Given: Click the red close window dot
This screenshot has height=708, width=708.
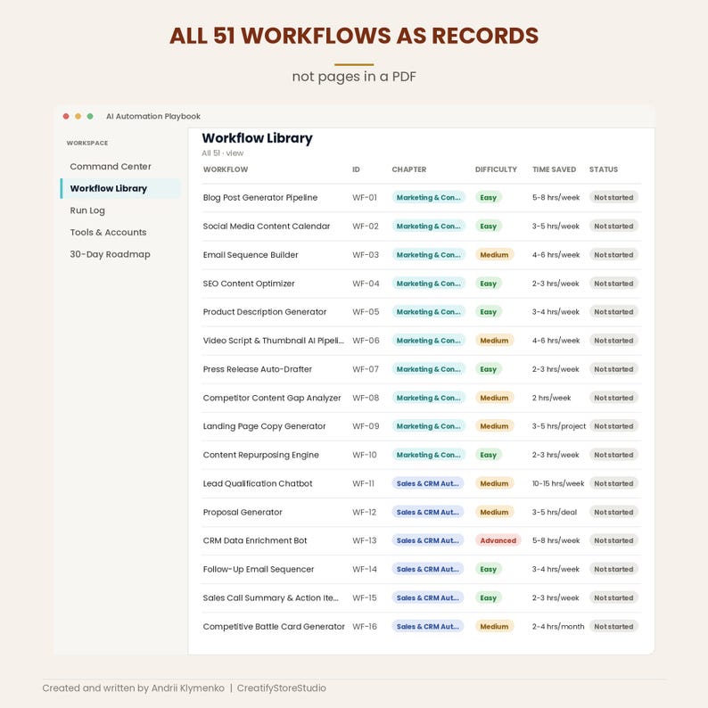Looking at the screenshot, I should (x=66, y=116).
